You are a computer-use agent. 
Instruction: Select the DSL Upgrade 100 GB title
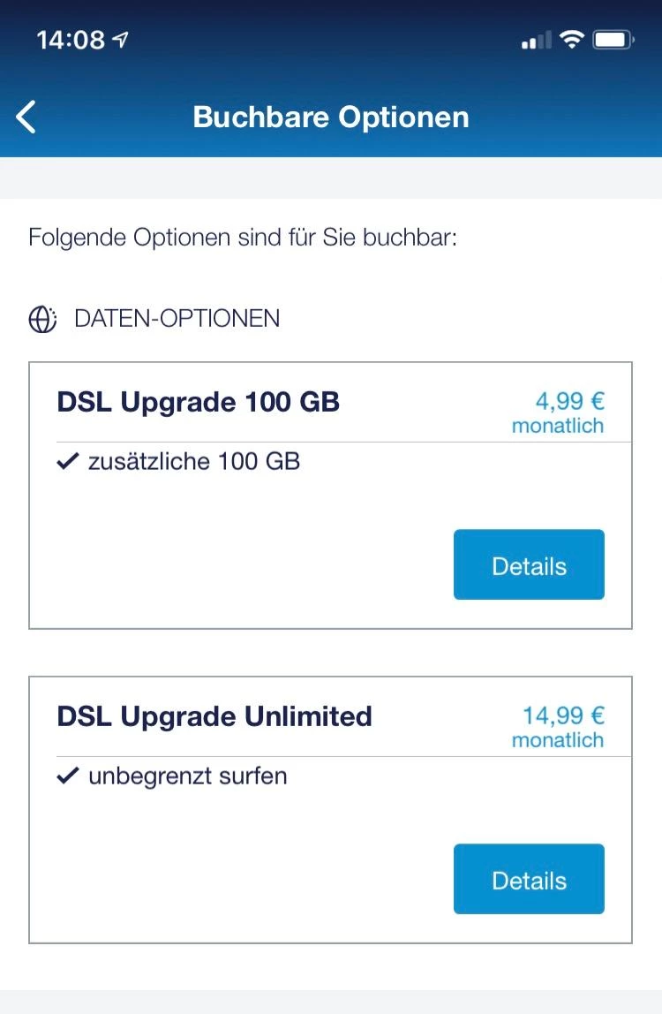point(199,402)
